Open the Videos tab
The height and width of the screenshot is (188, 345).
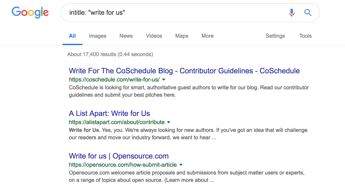[154, 36]
